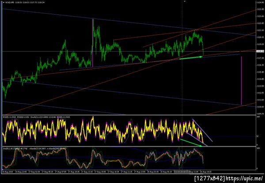Select the magenta vertical line near the right price axis
Image resolution: width=265 pixels, height=183 pixels.
click(241, 81)
